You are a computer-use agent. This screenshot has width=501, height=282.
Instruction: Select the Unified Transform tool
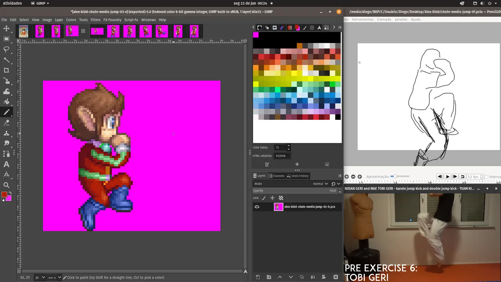pyautogui.click(x=6, y=81)
